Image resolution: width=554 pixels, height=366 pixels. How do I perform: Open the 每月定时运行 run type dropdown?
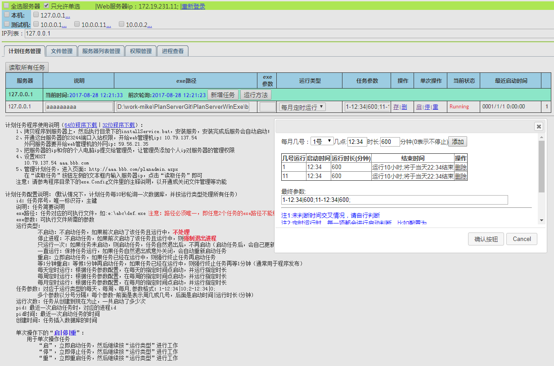[302, 107]
